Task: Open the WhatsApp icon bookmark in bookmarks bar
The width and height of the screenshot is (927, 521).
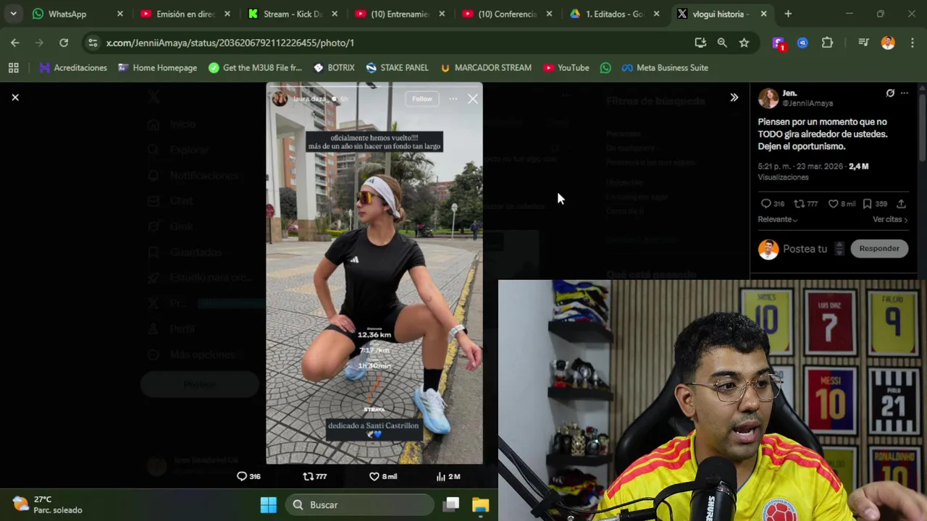Action: tap(605, 67)
